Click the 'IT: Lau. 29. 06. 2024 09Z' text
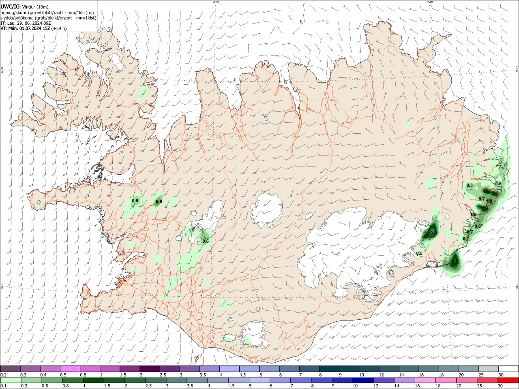519x389 pixels. (26, 23)
